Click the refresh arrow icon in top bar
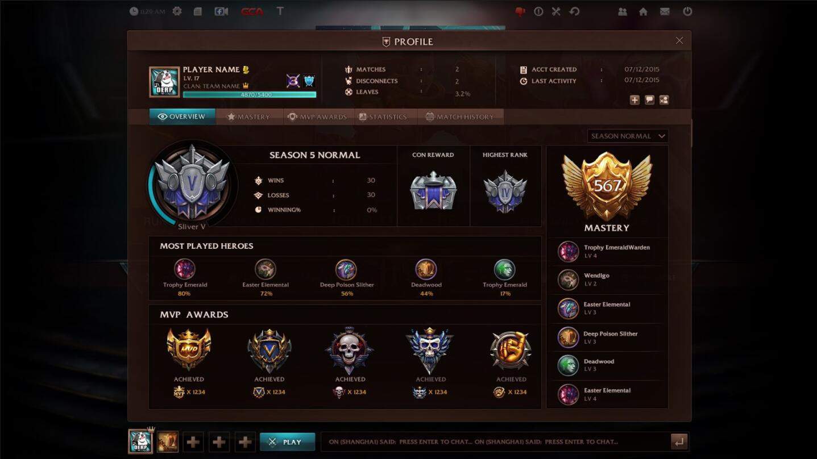The height and width of the screenshot is (459, 817). [575, 11]
